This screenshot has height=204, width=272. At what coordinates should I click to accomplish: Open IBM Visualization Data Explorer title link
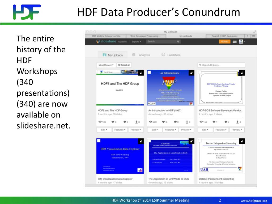coord(115,179)
